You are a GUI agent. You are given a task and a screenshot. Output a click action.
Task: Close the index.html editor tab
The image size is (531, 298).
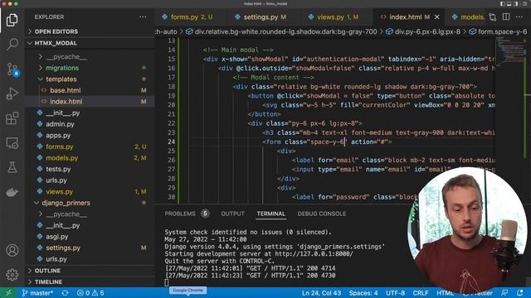click(x=437, y=17)
